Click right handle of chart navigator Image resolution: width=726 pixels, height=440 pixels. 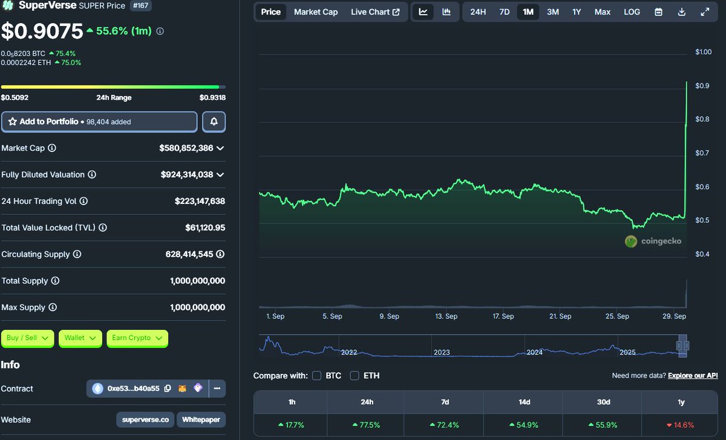coord(686,346)
